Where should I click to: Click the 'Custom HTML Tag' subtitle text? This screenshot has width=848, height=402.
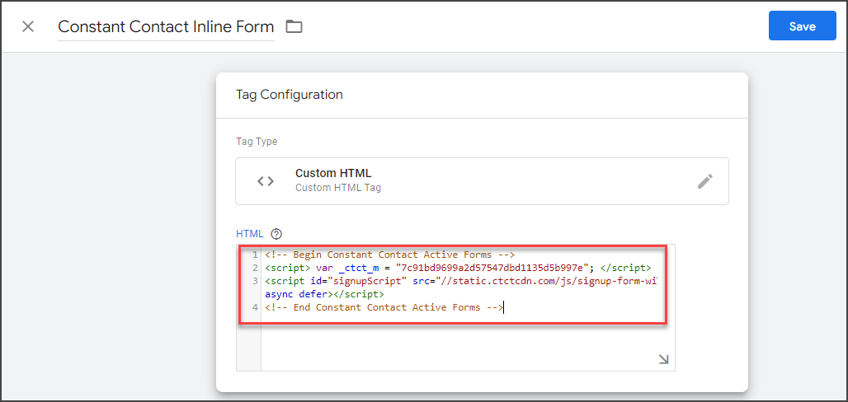pos(338,188)
